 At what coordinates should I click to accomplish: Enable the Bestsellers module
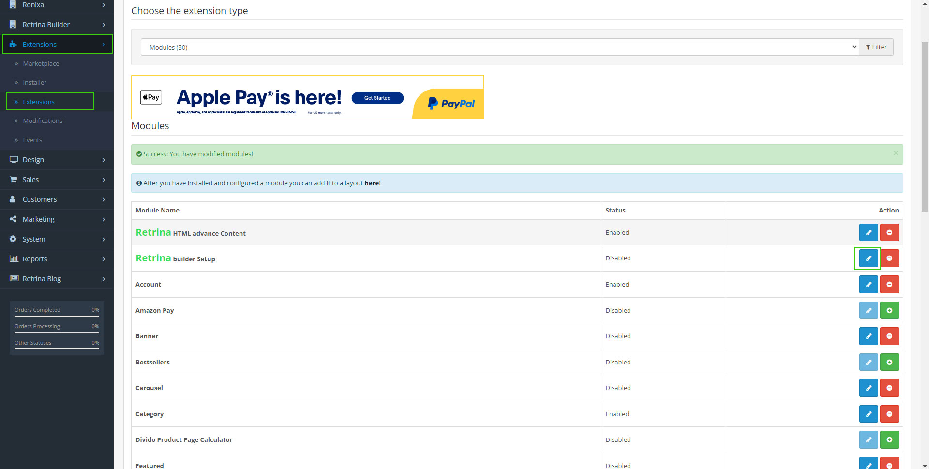[x=889, y=362]
